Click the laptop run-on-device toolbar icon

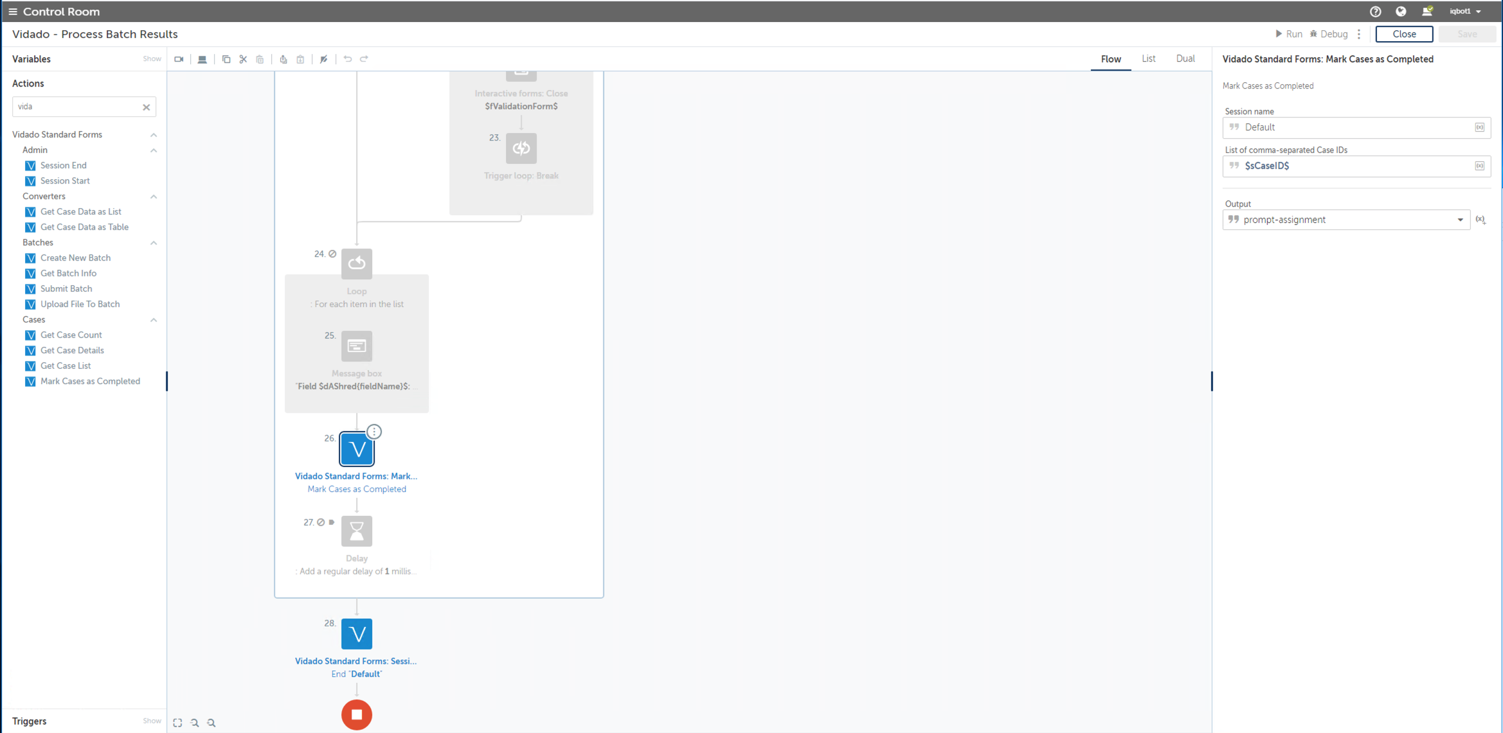[203, 59]
